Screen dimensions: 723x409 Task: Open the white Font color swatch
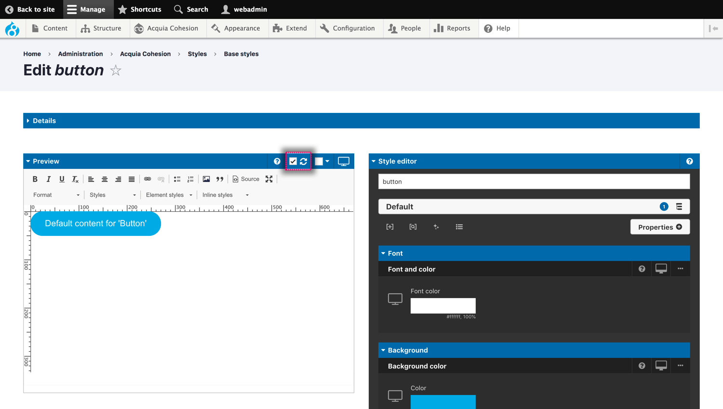tap(442, 306)
